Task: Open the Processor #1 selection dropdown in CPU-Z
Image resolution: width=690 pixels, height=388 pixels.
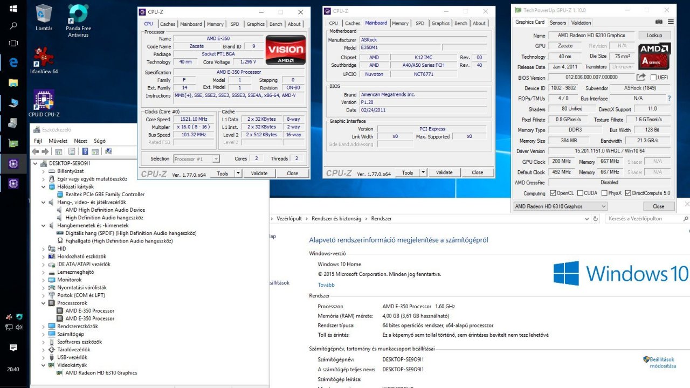Action: coord(196,159)
